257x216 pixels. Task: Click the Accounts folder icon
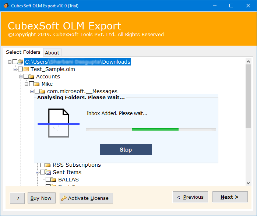(31, 77)
